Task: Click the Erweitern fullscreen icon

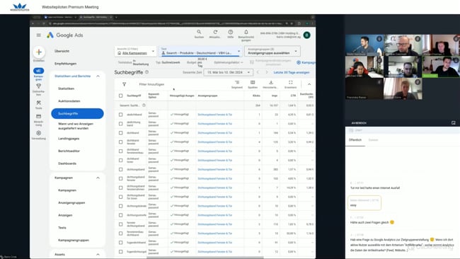Action: tap(290, 82)
